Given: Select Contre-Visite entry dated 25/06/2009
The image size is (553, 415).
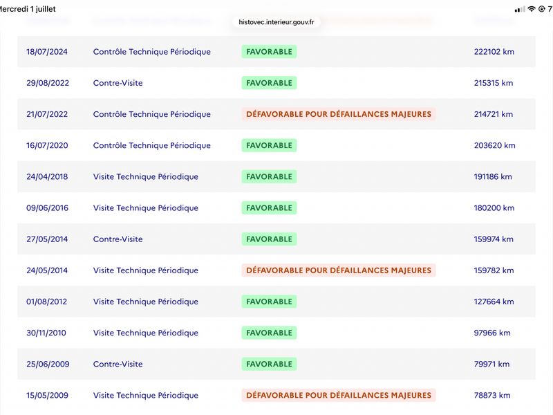Looking at the screenshot, I should pos(118,364).
